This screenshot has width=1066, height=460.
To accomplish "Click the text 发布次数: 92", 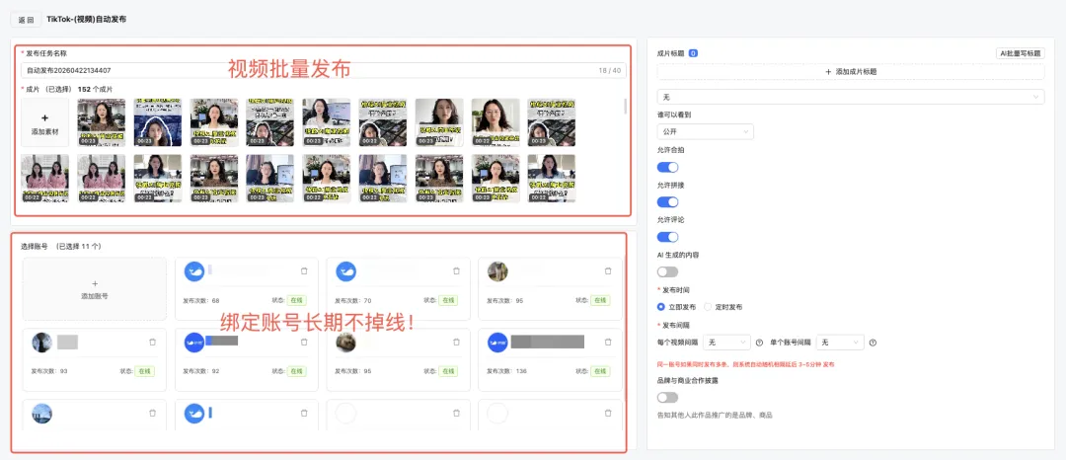I will point(201,371).
